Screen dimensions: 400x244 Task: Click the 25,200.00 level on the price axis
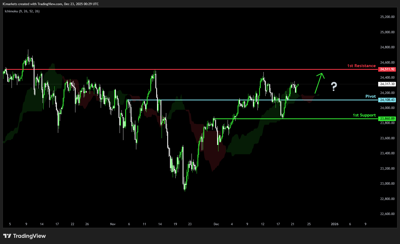tap(387, 17)
